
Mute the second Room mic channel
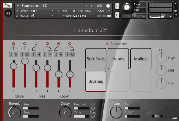click(x=73, y=55)
